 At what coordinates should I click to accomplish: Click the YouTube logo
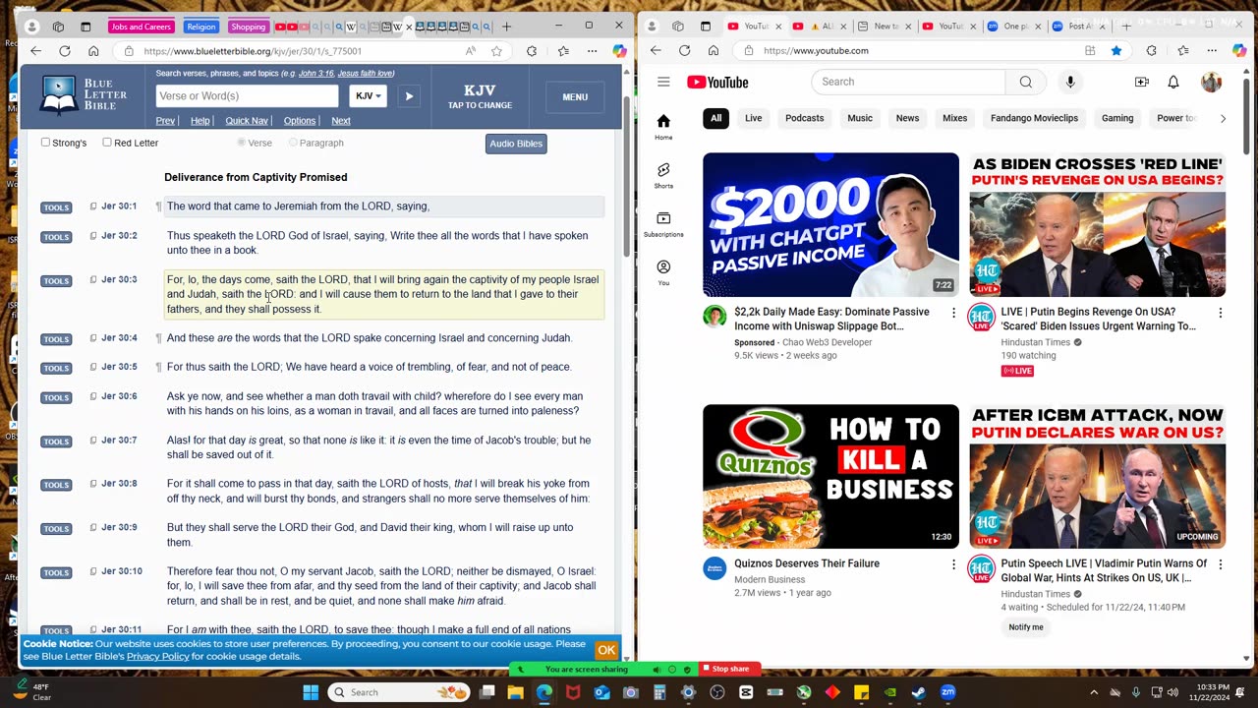click(x=717, y=82)
